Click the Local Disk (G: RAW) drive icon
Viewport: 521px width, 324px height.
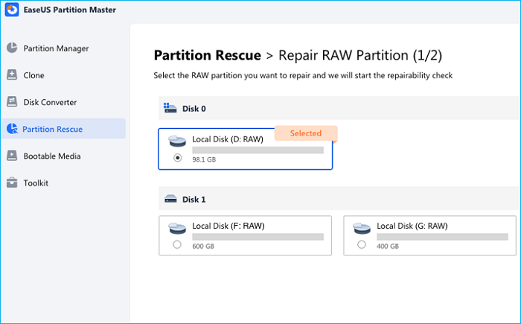click(x=362, y=227)
